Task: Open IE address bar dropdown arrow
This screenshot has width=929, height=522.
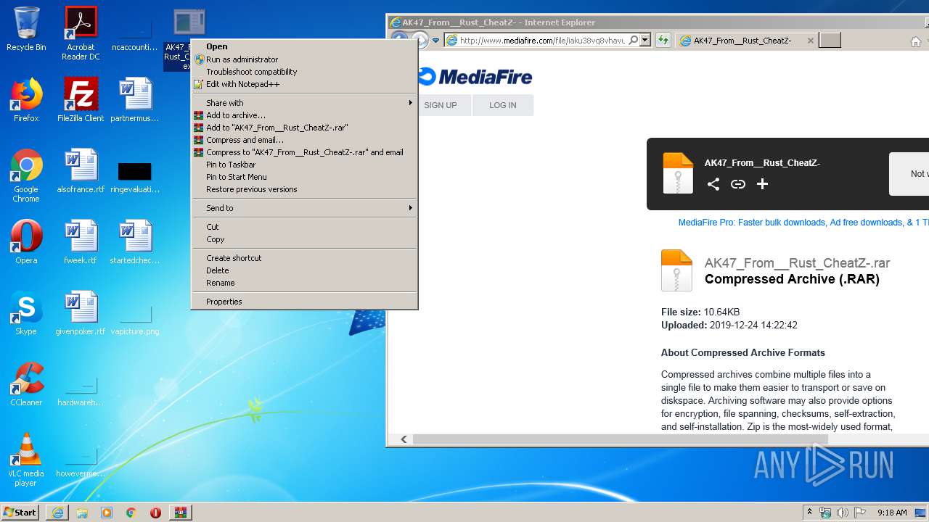Action: pos(645,41)
